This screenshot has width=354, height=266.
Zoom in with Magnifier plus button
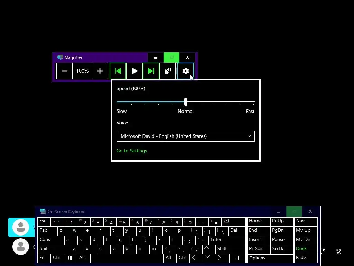(100, 71)
